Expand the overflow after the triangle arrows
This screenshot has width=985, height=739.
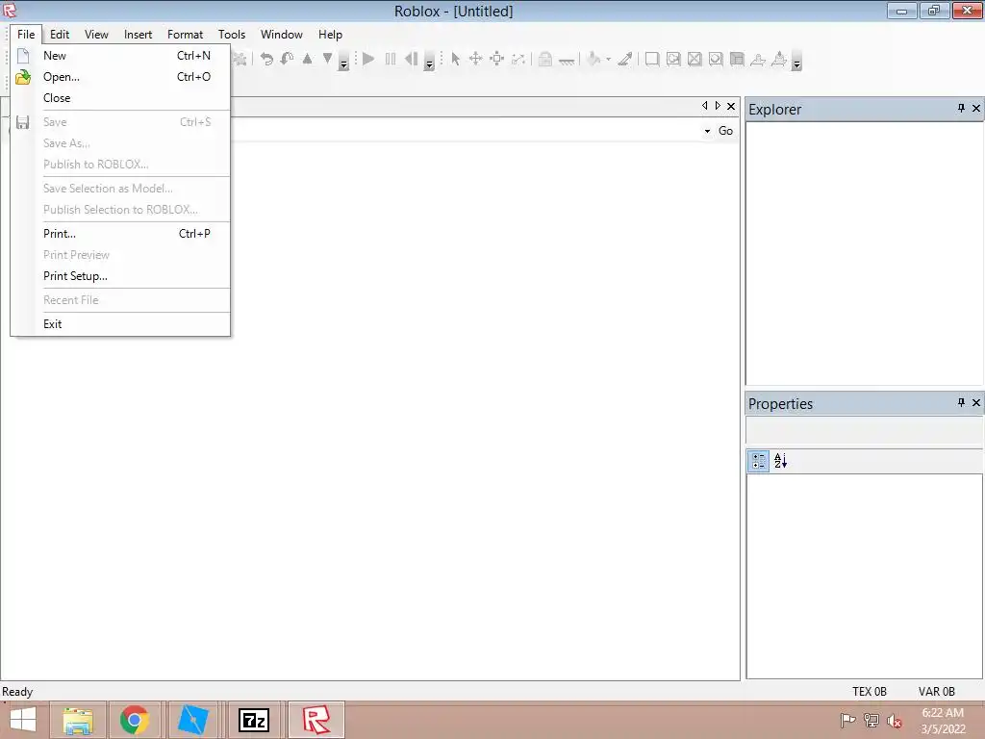[343, 64]
